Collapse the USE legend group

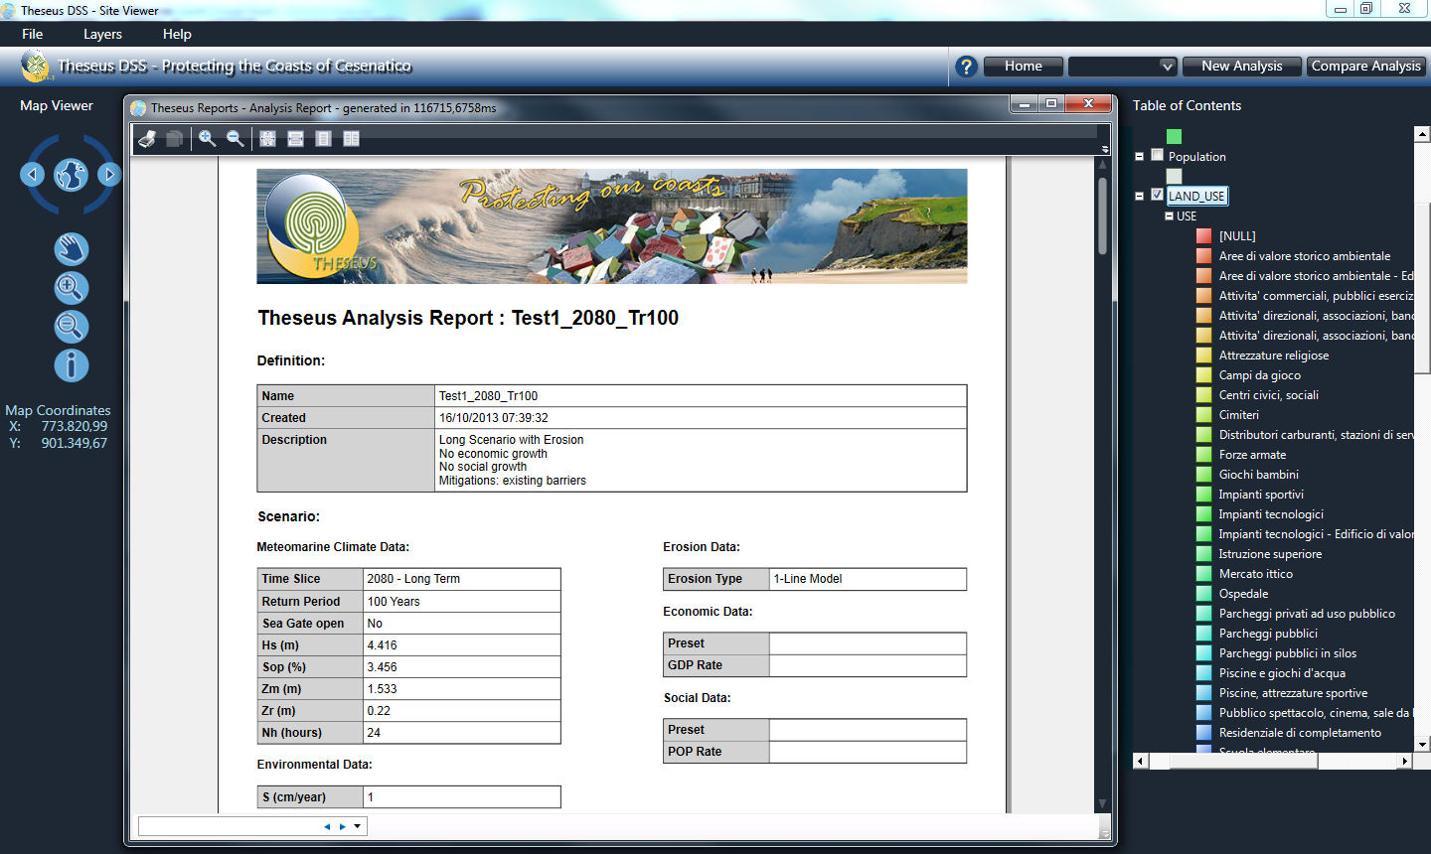[1170, 215]
